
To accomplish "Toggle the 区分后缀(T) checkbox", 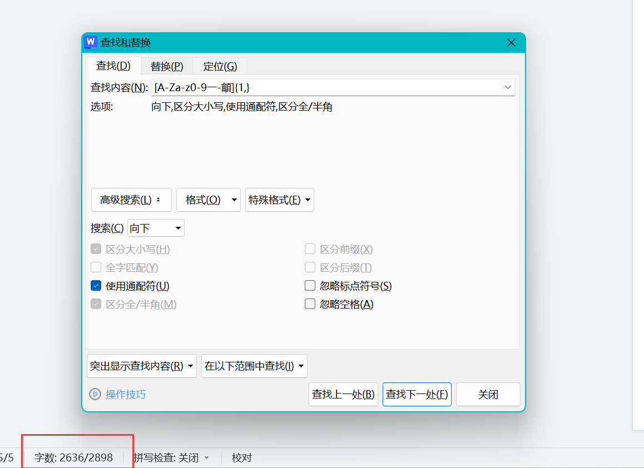I will [x=310, y=267].
